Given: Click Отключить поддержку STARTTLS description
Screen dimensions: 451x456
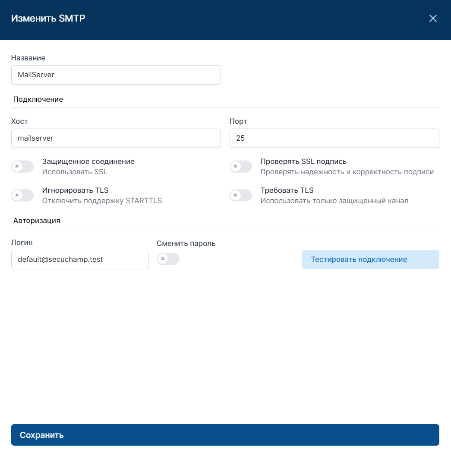Looking at the screenshot, I should coord(102,201).
